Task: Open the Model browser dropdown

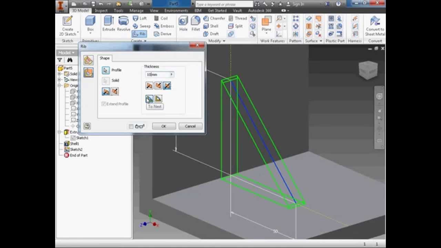Action: click(x=66, y=53)
